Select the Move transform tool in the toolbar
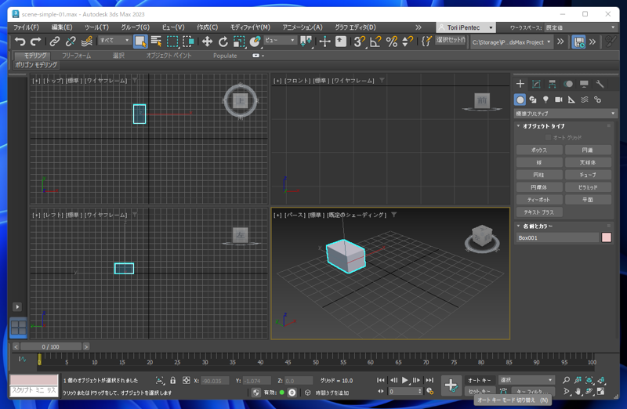 (x=207, y=42)
